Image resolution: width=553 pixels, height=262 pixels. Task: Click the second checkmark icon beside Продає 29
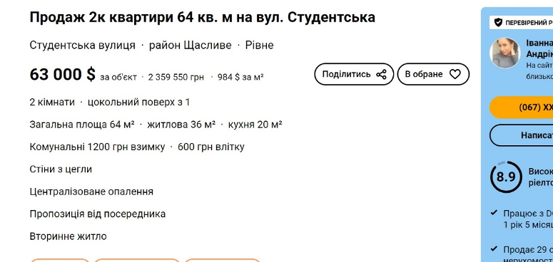pos(494,249)
